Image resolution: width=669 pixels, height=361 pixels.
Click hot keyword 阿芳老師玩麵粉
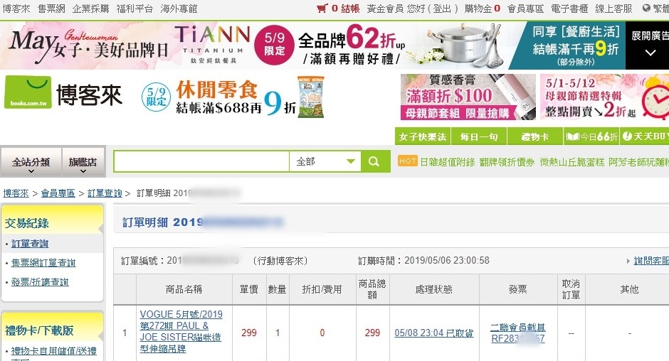[x=638, y=162]
